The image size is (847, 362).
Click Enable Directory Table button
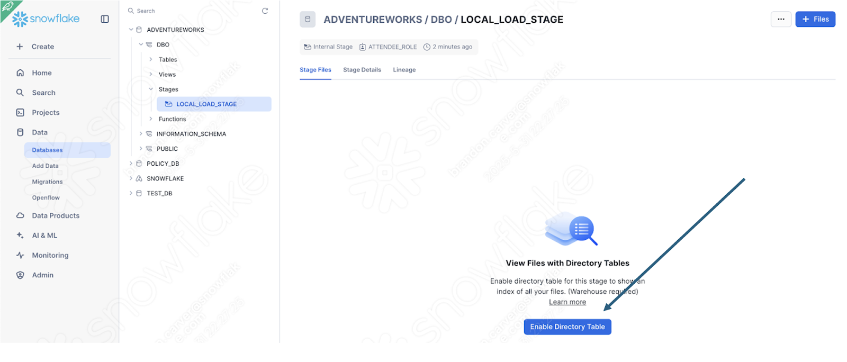[x=567, y=327]
